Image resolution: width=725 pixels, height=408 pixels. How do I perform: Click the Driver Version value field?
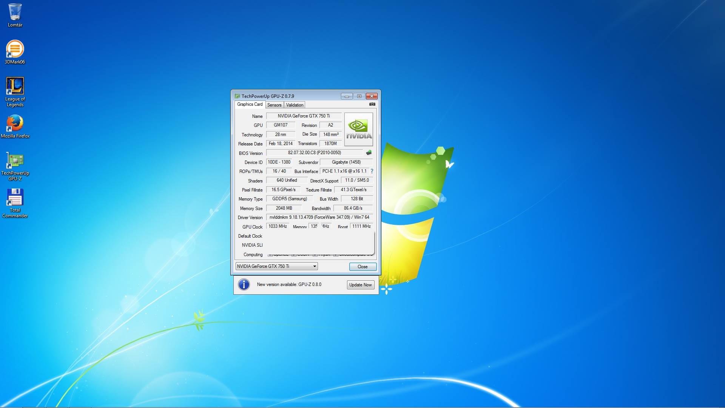click(x=319, y=217)
